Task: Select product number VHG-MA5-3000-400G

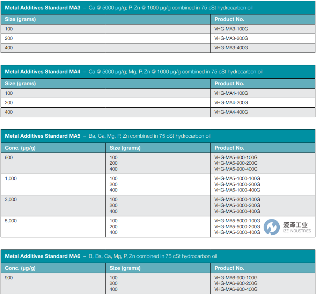Action: 237,211
